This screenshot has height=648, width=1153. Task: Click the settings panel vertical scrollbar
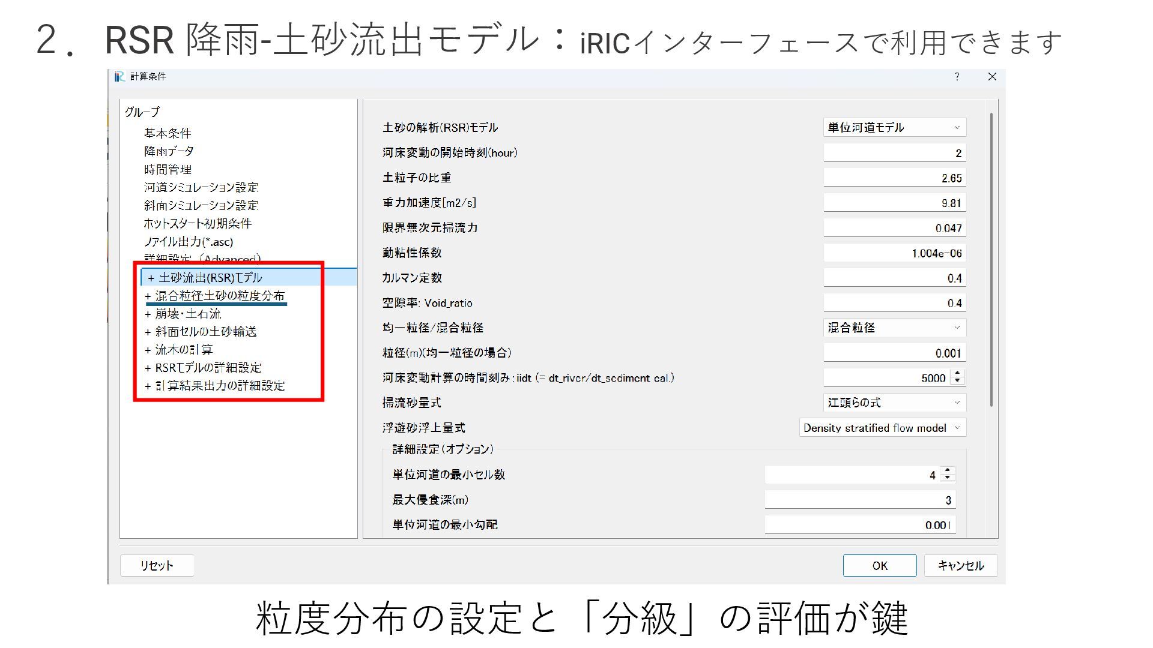[991, 258]
